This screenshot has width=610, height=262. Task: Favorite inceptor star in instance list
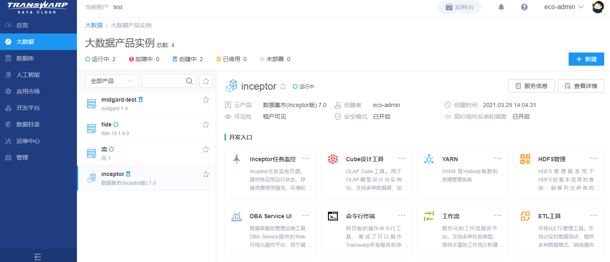tap(206, 174)
